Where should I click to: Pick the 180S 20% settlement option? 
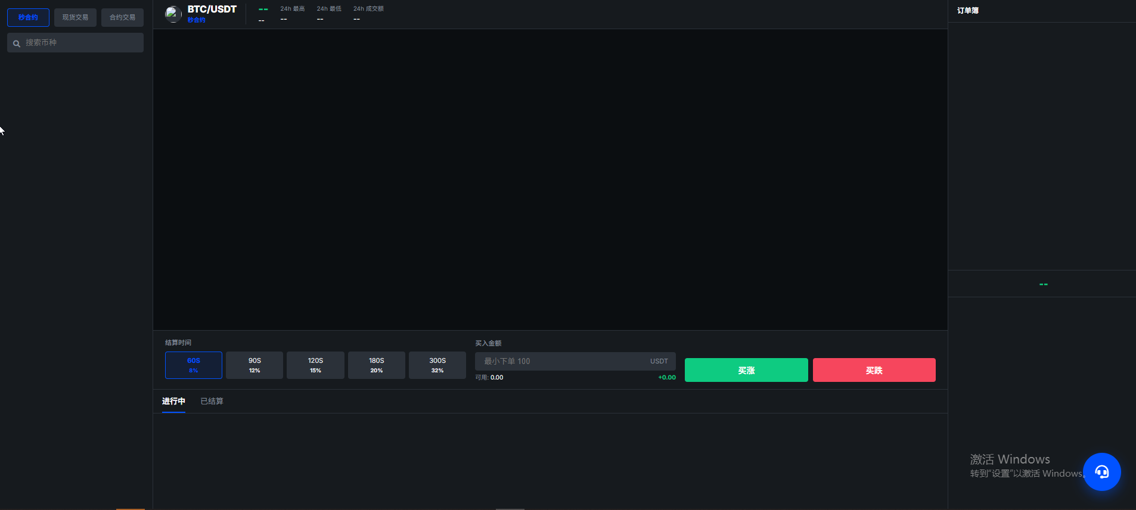pyautogui.click(x=376, y=365)
